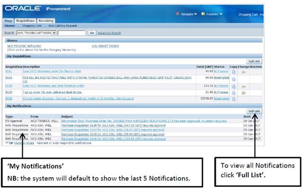Open requisition number 9161
This screenshot has height=192, width=302.
tap(9, 71)
